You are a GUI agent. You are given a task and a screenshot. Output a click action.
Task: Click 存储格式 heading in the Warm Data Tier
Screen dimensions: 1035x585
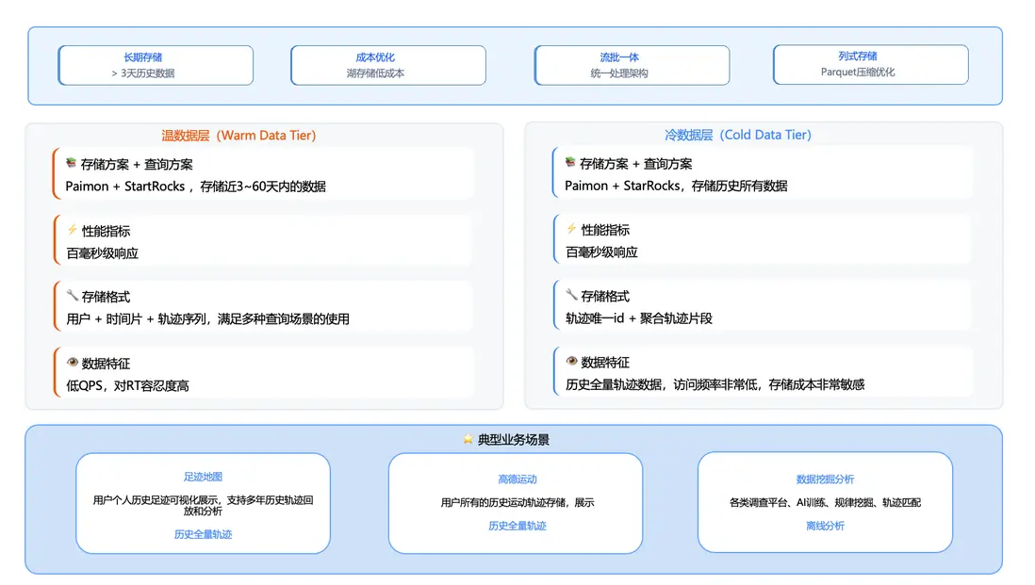(x=106, y=297)
